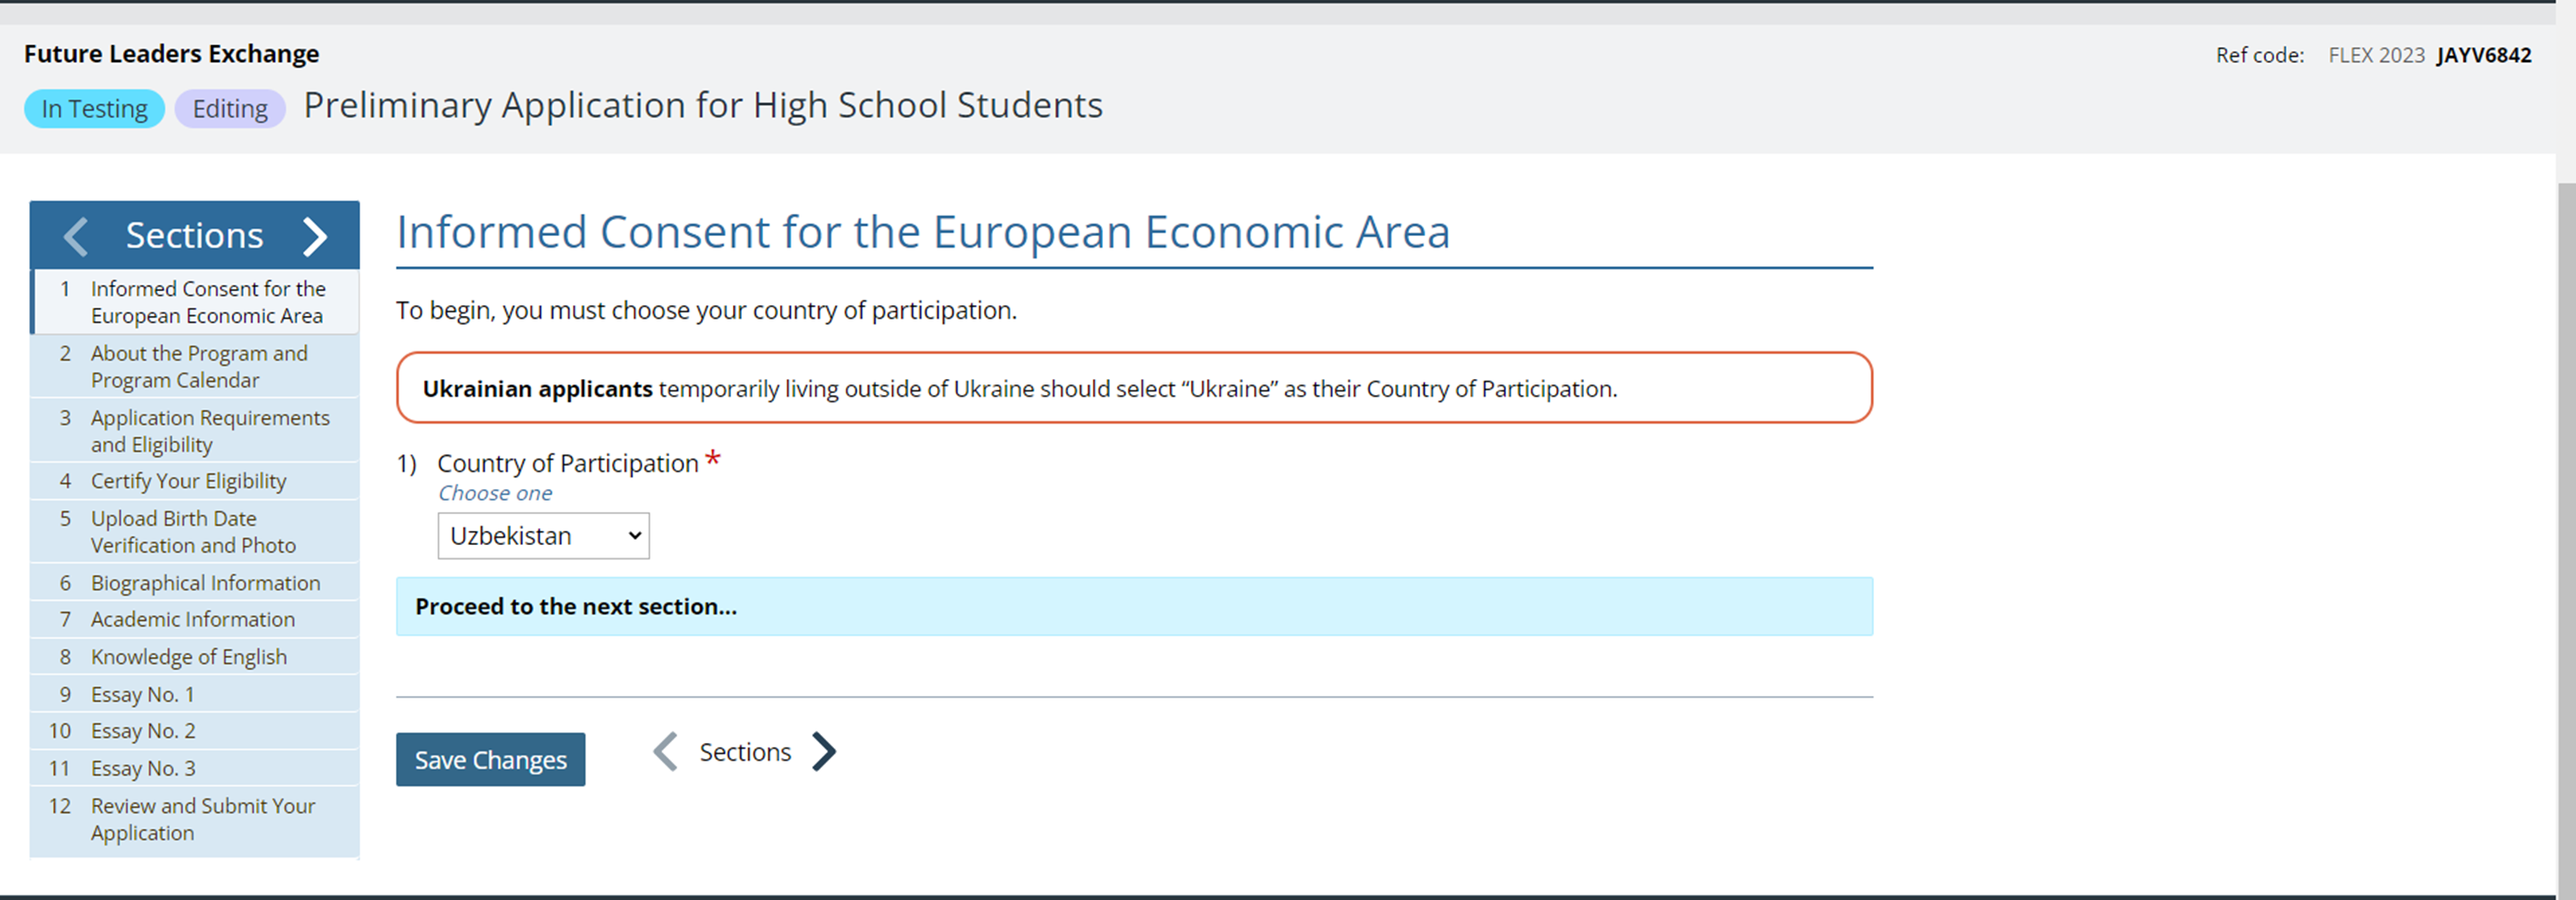Go to next section via sidebar right arrow
Image resolution: width=2576 pixels, height=900 pixels.
[315, 236]
